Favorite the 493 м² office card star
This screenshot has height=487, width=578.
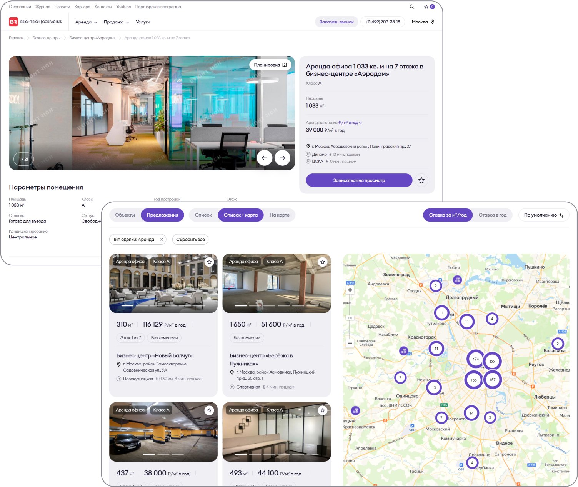(323, 410)
